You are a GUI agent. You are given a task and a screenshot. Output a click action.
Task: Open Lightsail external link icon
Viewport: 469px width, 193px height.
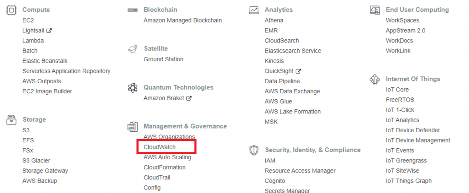pyautogui.click(x=49, y=31)
